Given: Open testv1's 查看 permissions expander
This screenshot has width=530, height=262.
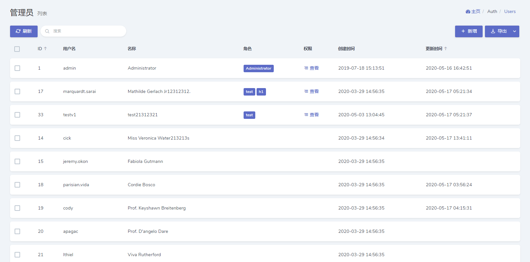Looking at the screenshot, I should point(311,115).
